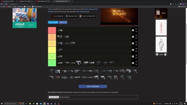Go back in browser history
The height and width of the screenshot is (105, 187).
1,4
